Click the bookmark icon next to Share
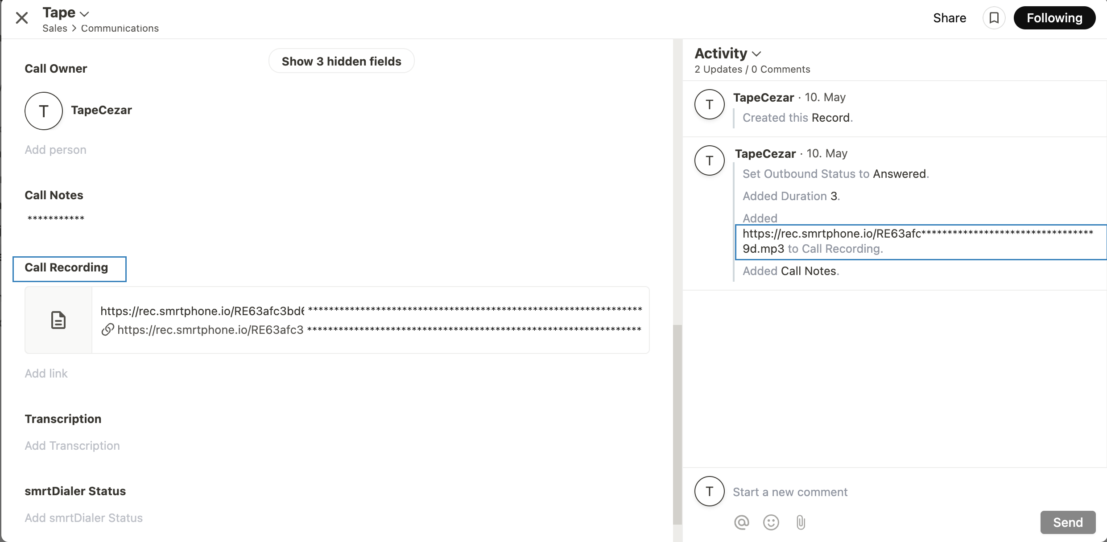Image resolution: width=1107 pixels, height=542 pixels. [994, 18]
